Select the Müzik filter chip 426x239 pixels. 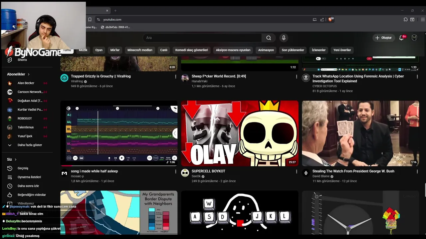83,50
